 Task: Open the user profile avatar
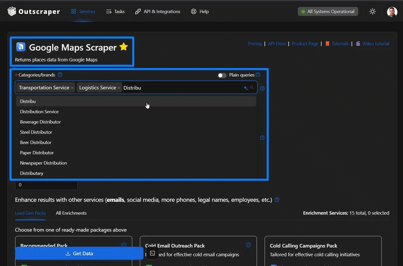[392, 12]
